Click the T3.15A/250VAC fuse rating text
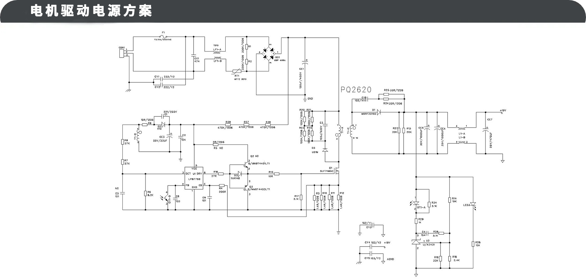Image resolution: width=586 pixels, height=279 pixels. point(163,40)
